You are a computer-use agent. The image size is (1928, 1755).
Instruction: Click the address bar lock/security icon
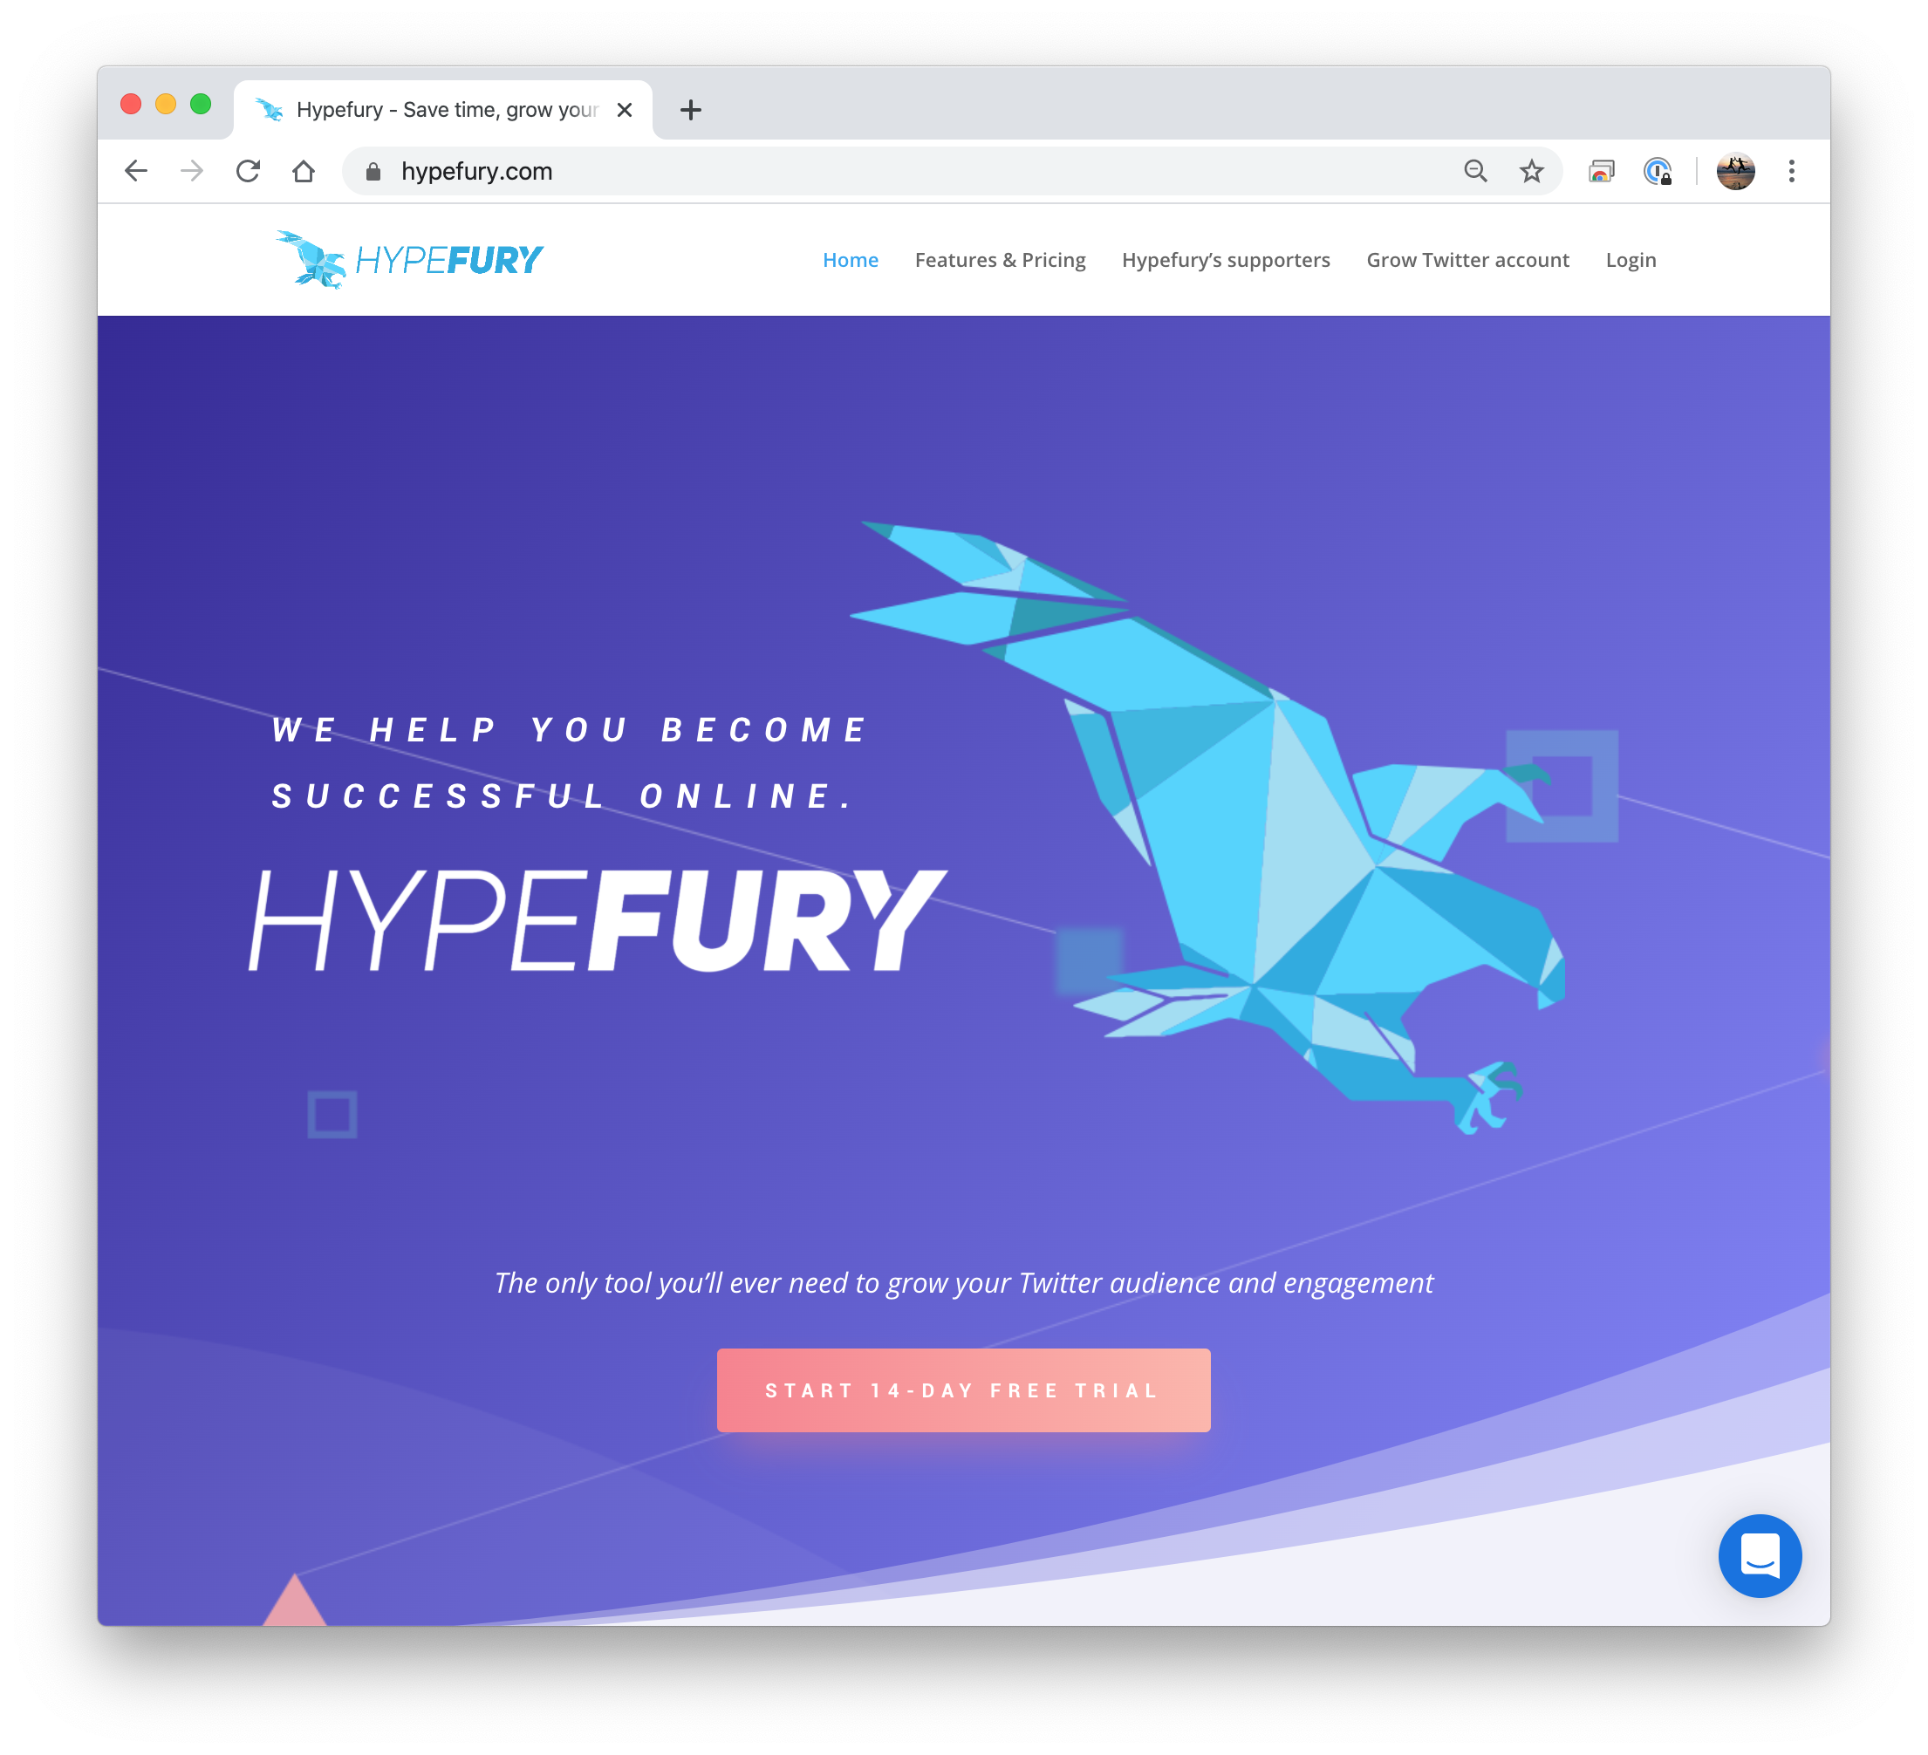373,169
